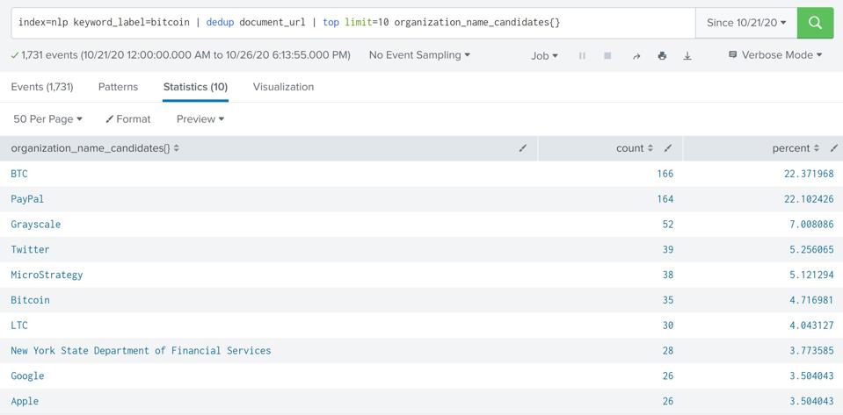Open the Format options
The width and height of the screenshot is (843, 415).
128,118
